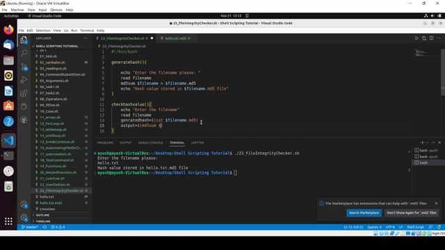This screenshot has width=445, height=250.
Task: Open VirtualBox Devices menu
Action: click(x=56, y=10)
